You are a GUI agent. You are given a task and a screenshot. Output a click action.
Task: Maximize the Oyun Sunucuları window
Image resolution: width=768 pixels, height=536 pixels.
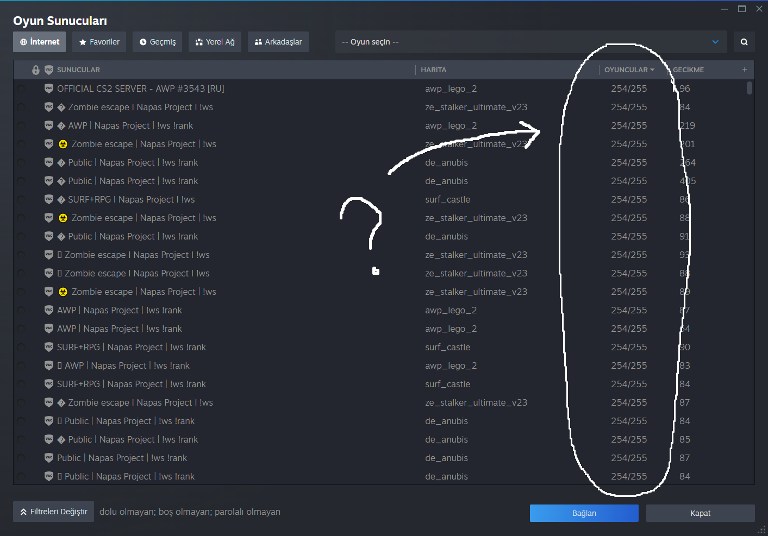[742, 9]
